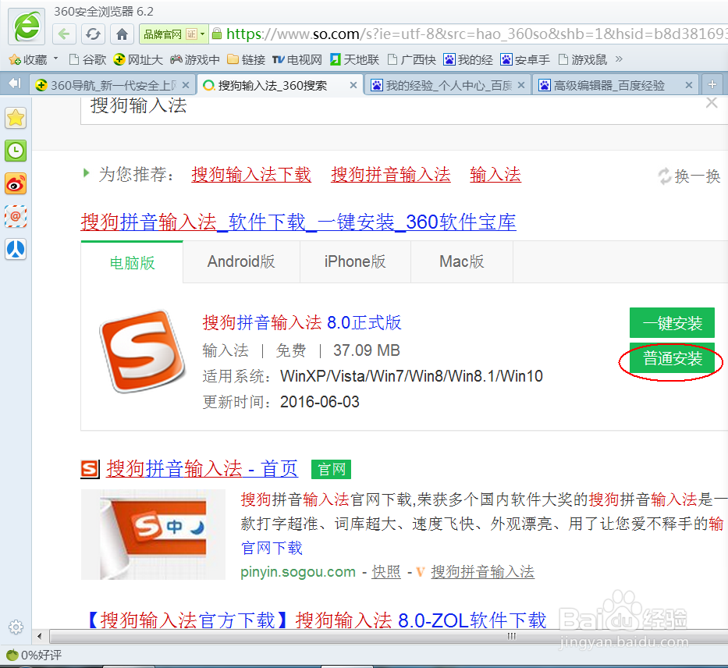Click the Sogou S software logo
This screenshot has height=668, width=728.
143,351
